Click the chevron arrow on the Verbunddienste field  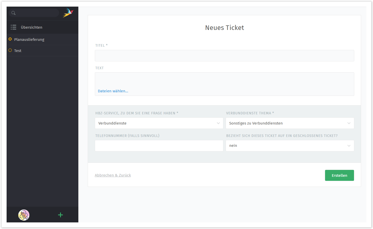pos(218,123)
